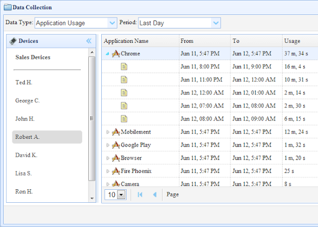
Task: Click devices list scrollbar up arrow
Action: (92, 52)
